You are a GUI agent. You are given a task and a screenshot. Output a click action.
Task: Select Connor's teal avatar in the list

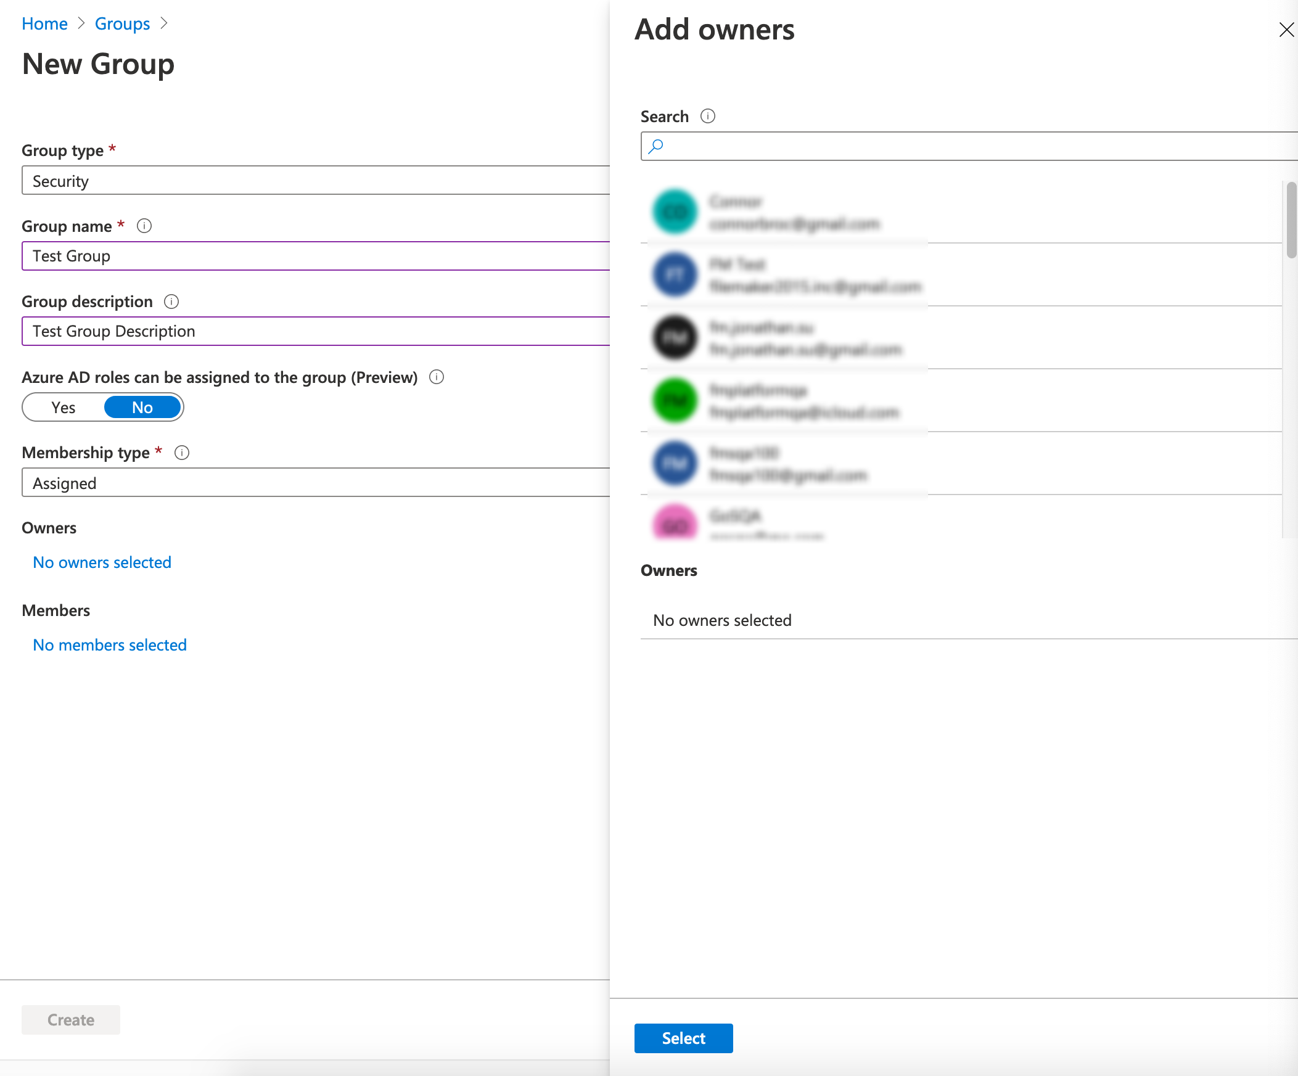tap(674, 212)
